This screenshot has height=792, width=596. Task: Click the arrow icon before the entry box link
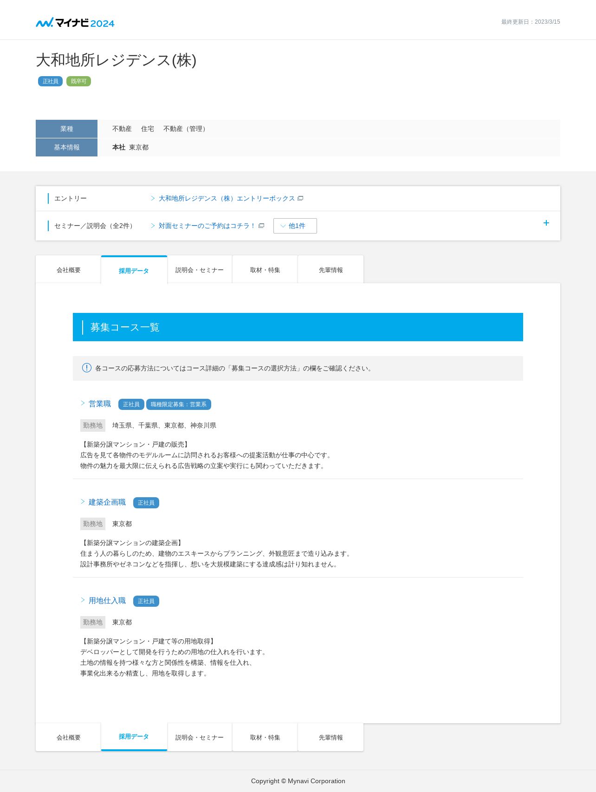(153, 198)
